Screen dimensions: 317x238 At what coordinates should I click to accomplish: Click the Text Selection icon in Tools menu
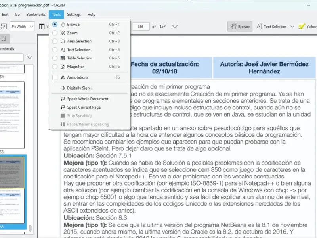point(63,50)
